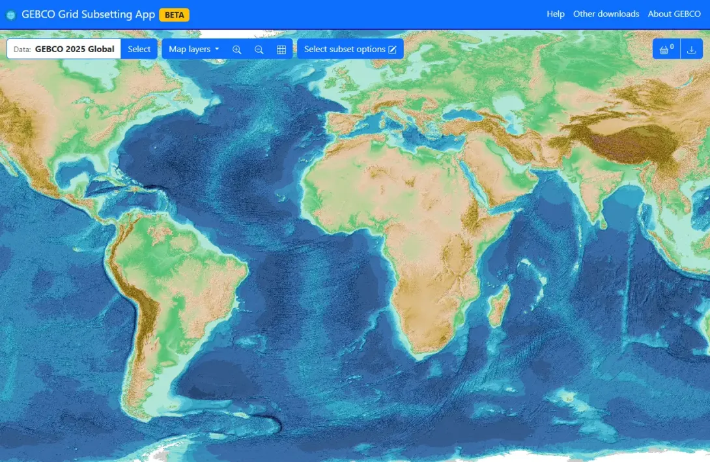Open Select subset options

click(x=345, y=49)
